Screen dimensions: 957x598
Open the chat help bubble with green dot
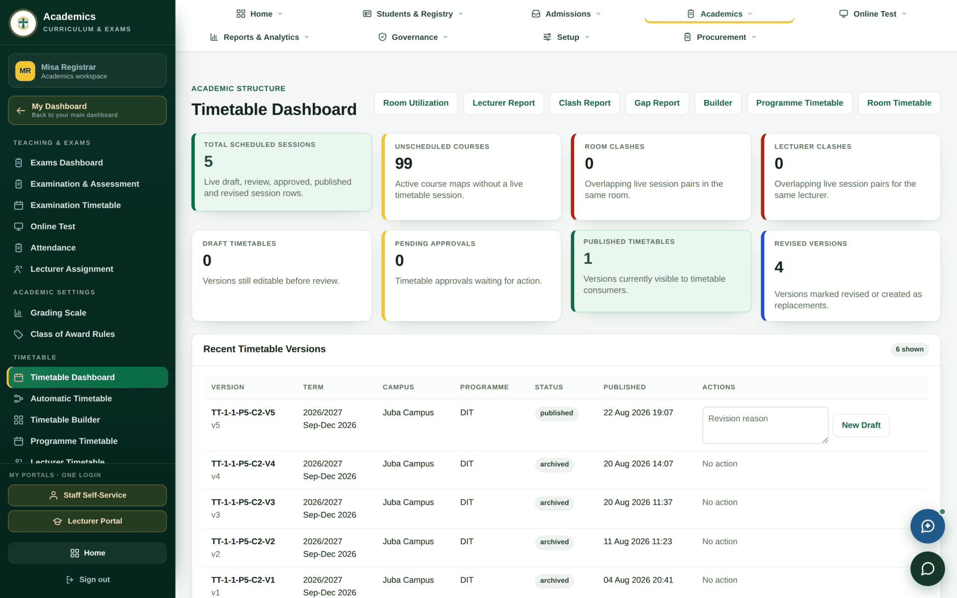click(x=927, y=526)
